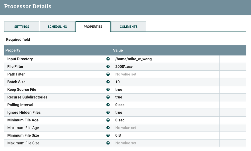Select the Maximum File Size label
This screenshot has width=251, height=151.
coord(23,143)
